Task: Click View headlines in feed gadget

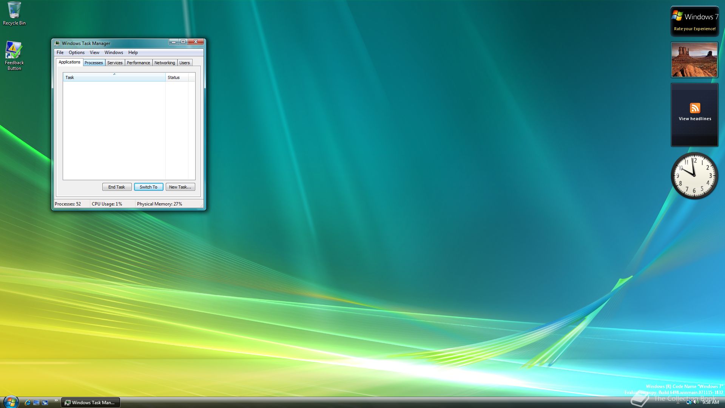Action: point(695,119)
